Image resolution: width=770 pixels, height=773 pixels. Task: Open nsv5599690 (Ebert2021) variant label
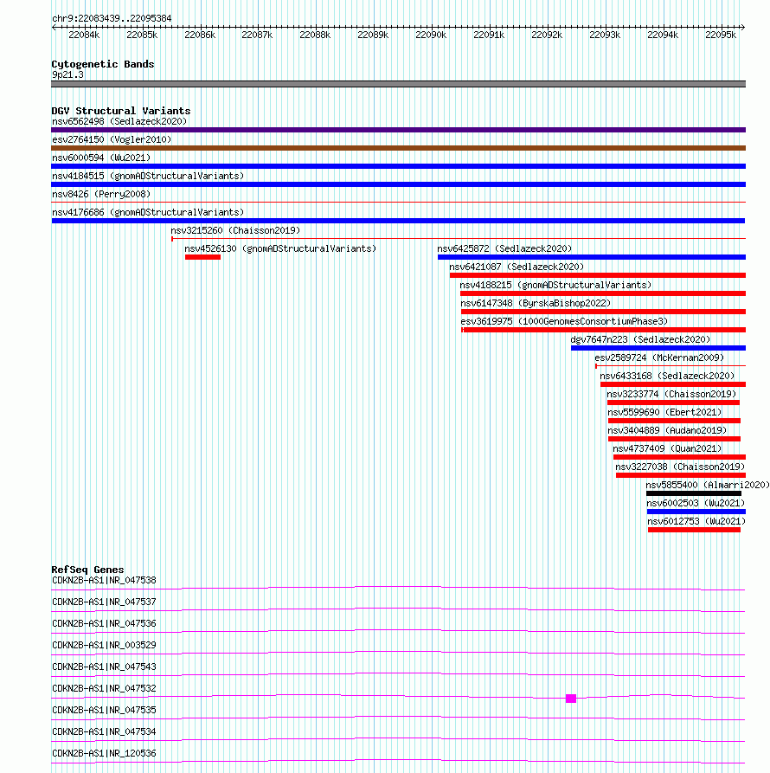click(664, 413)
